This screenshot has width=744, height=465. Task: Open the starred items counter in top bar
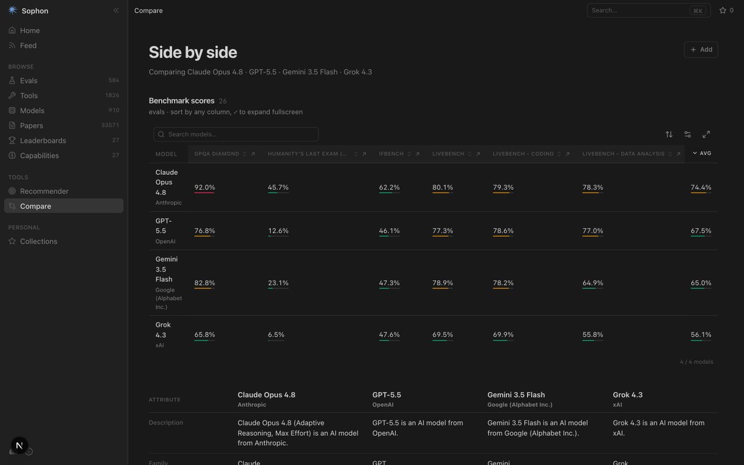coord(726,11)
